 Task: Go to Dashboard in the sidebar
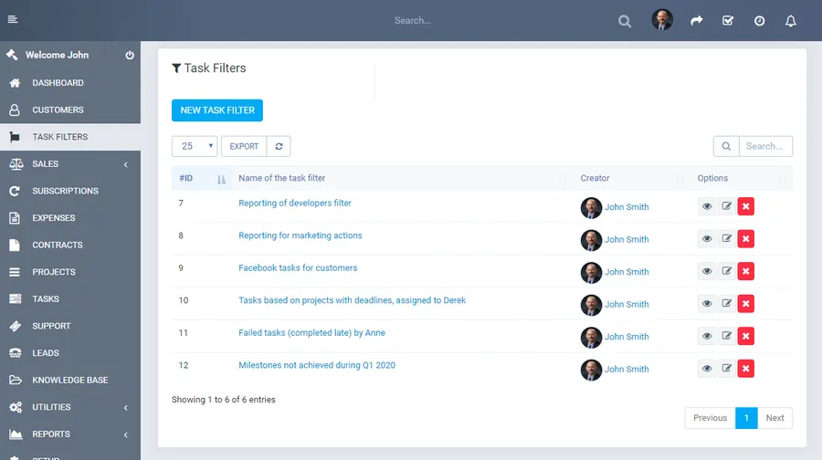(x=70, y=83)
